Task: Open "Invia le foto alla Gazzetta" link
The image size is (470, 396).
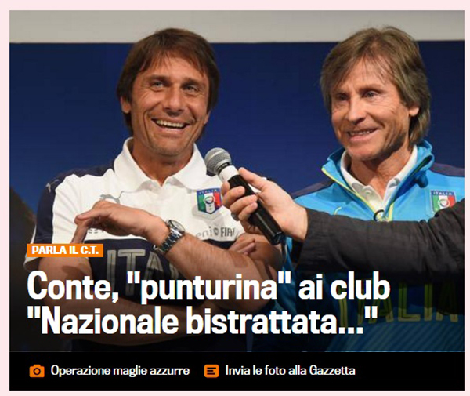Action: coord(290,371)
